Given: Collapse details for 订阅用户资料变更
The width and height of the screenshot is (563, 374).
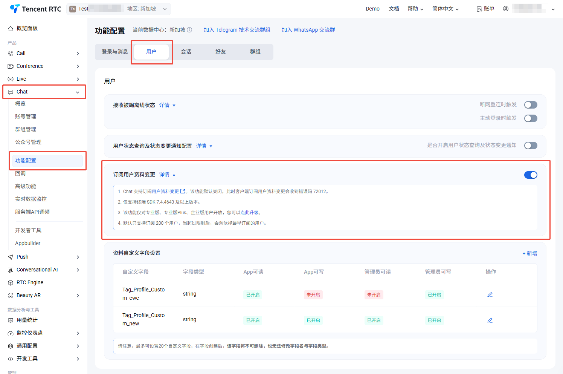Looking at the screenshot, I should pos(167,175).
